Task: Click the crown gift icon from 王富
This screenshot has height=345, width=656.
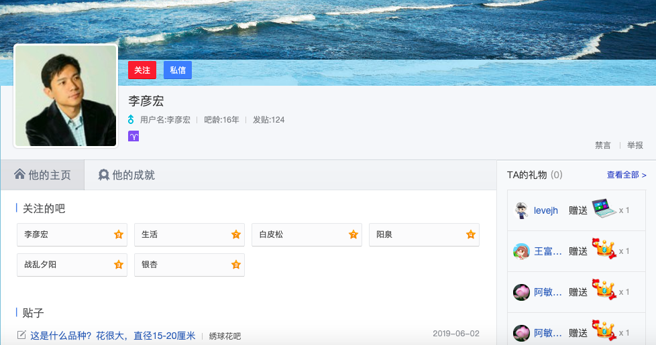Action: (x=603, y=251)
